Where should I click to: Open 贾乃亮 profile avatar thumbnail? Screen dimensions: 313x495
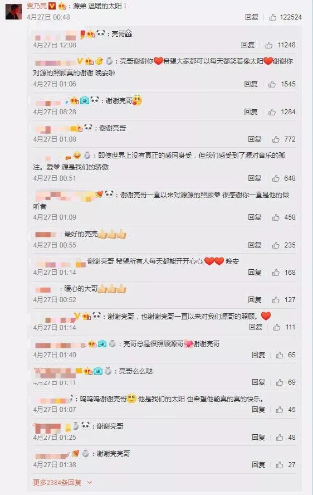[13, 11]
